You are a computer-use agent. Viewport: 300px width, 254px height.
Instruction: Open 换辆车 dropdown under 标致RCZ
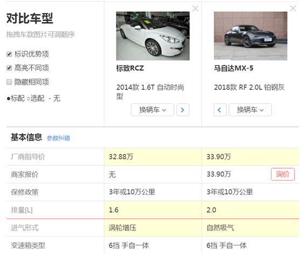click(x=152, y=110)
